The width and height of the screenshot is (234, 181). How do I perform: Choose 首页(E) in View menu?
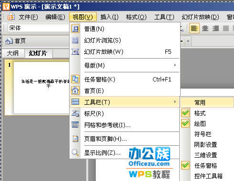click(125, 90)
